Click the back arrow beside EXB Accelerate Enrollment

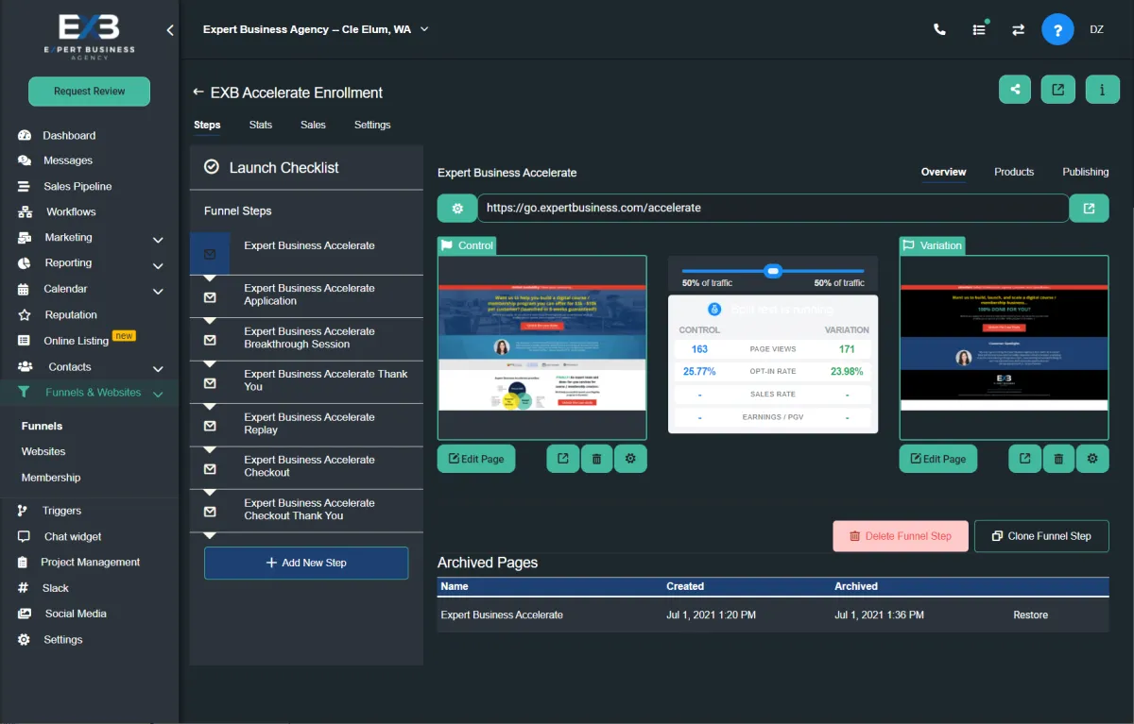pyautogui.click(x=198, y=93)
